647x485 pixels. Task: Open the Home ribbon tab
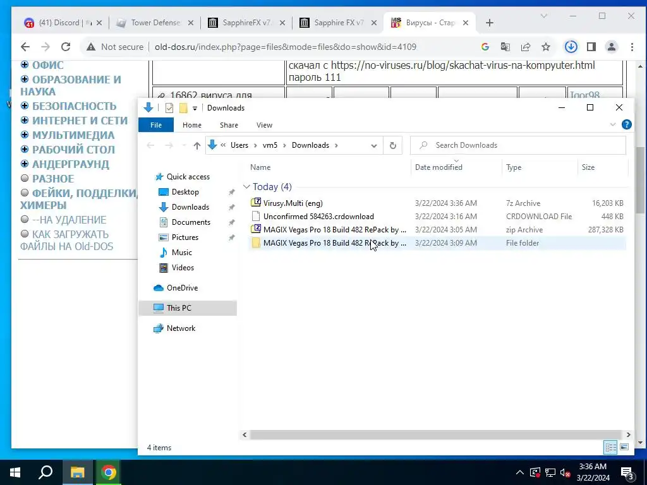tap(192, 125)
